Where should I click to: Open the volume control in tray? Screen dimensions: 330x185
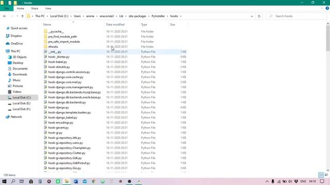click(x=290, y=181)
